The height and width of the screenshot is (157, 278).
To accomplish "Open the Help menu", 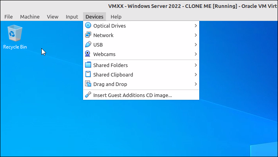I will click(x=116, y=17).
